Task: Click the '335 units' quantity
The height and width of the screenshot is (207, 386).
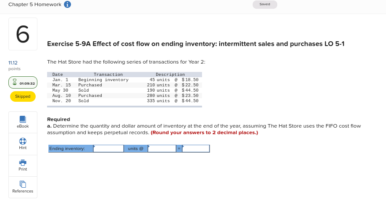Action: (158, 101)
